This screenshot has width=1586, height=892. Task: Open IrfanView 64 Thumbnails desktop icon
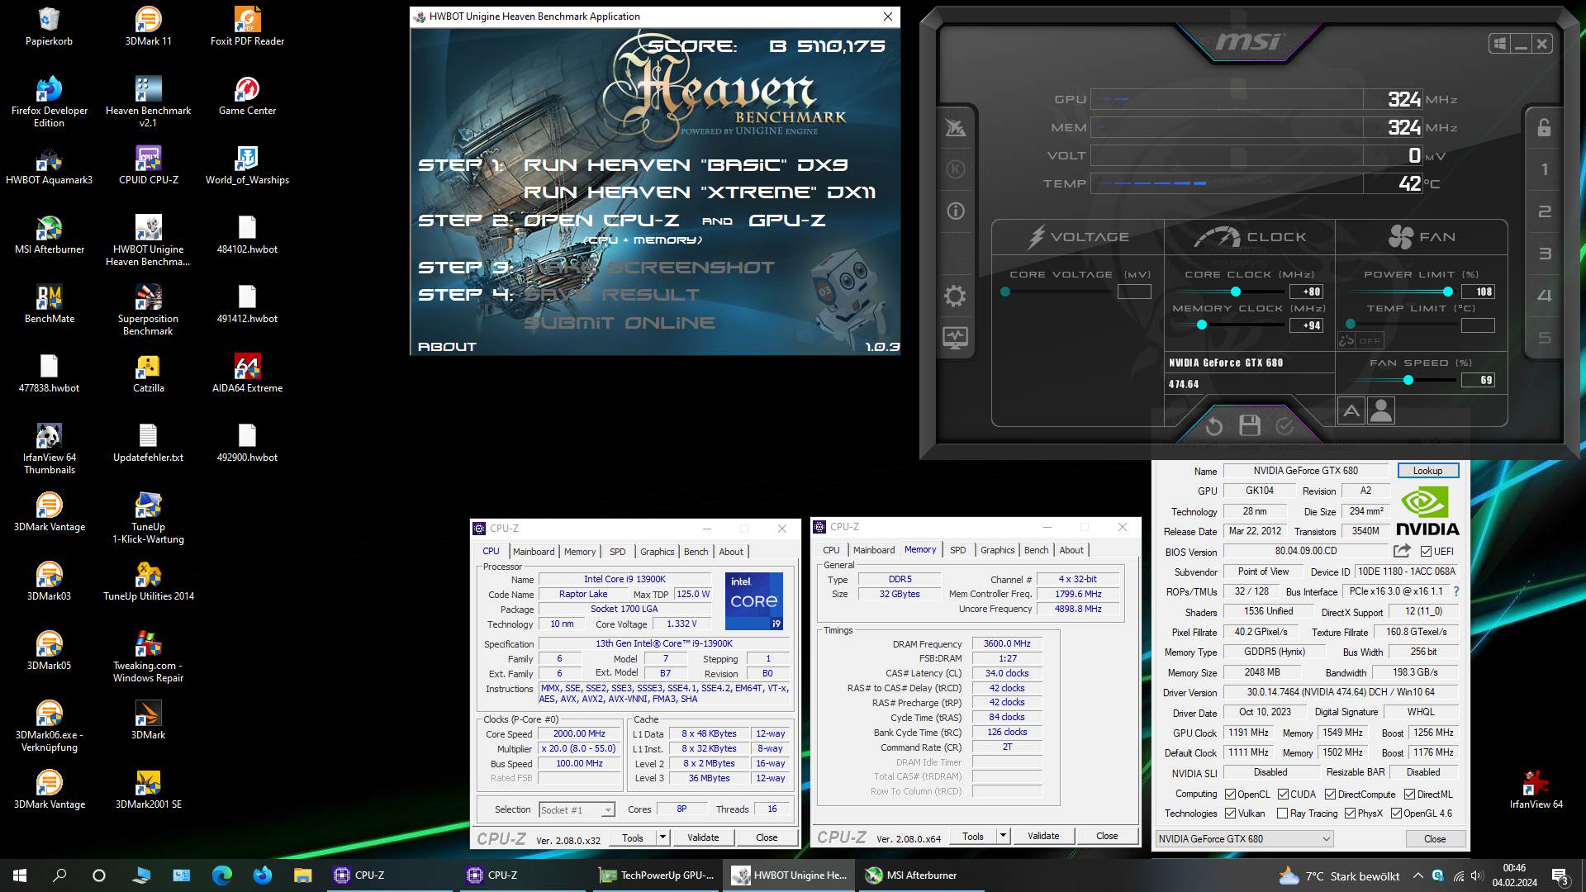[x=50, y=448]
